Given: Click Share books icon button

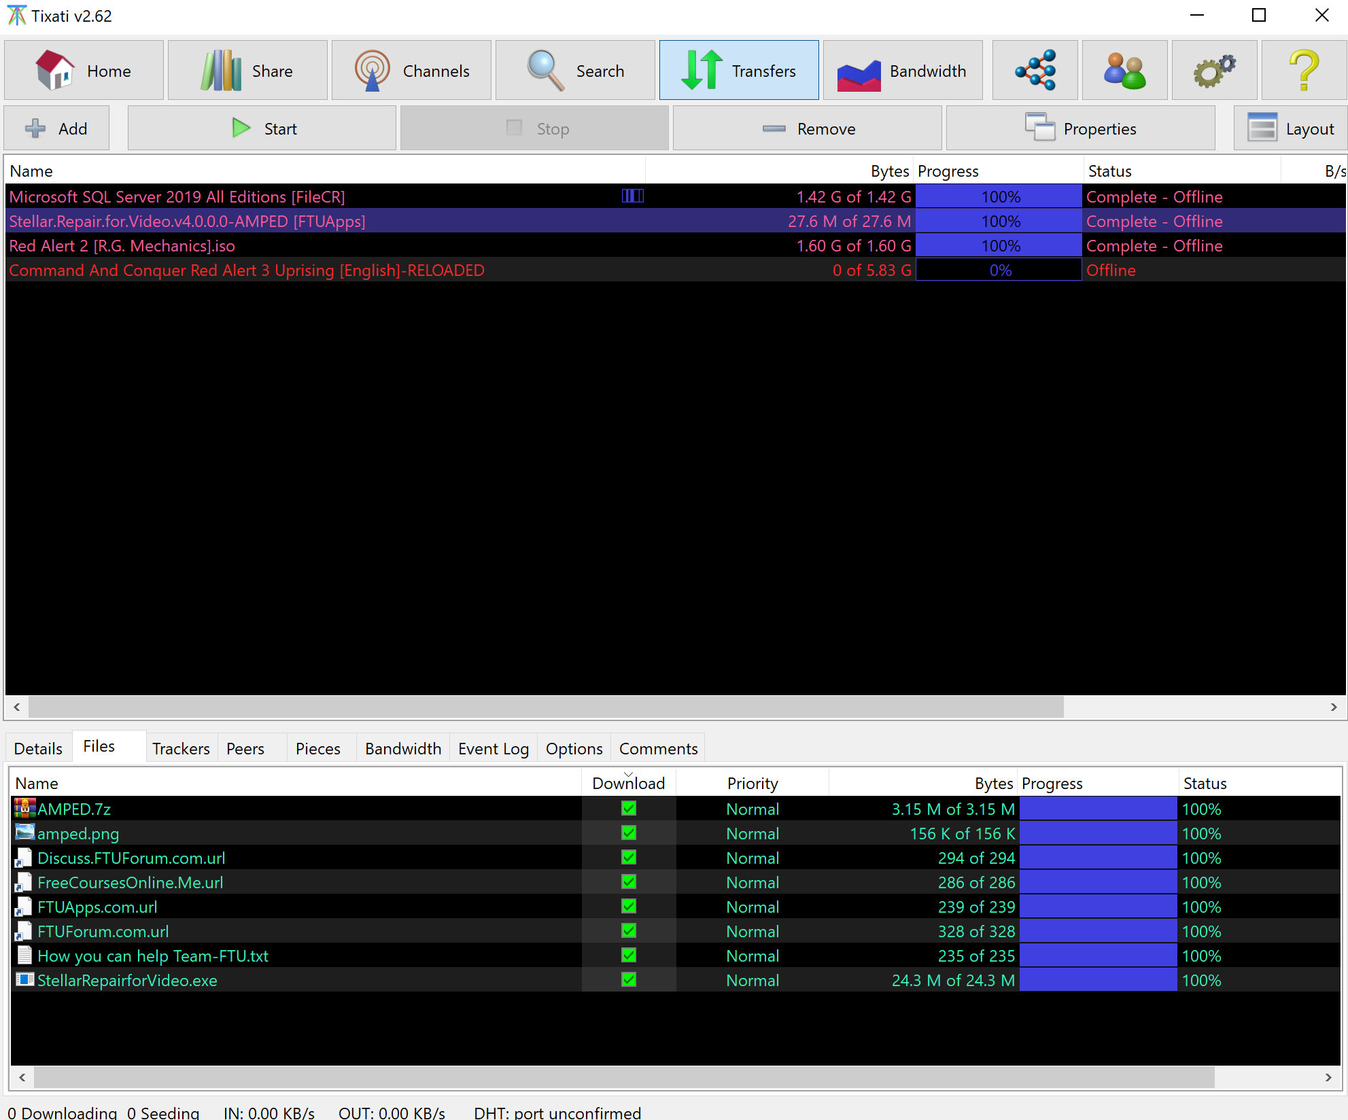Looking at the screenshot, I should (247, 70).
